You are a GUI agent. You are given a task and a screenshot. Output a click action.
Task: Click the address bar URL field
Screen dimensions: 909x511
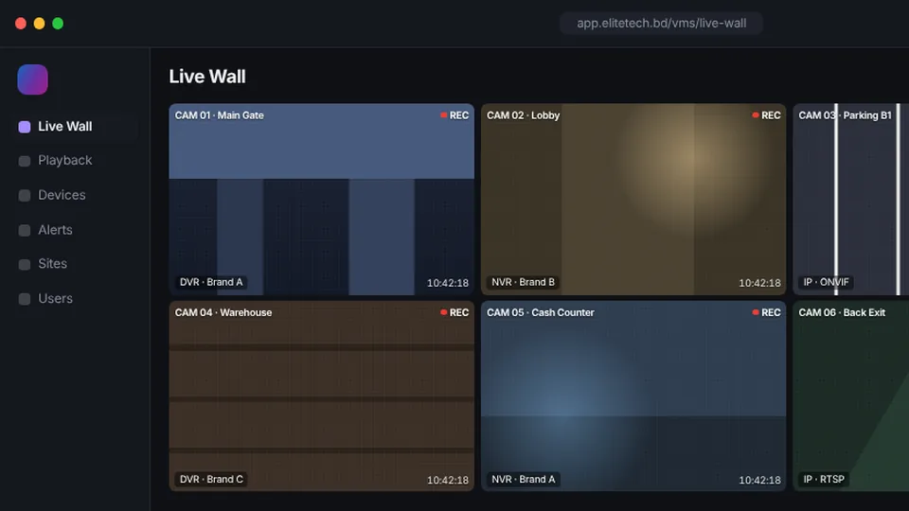point(661,23)
